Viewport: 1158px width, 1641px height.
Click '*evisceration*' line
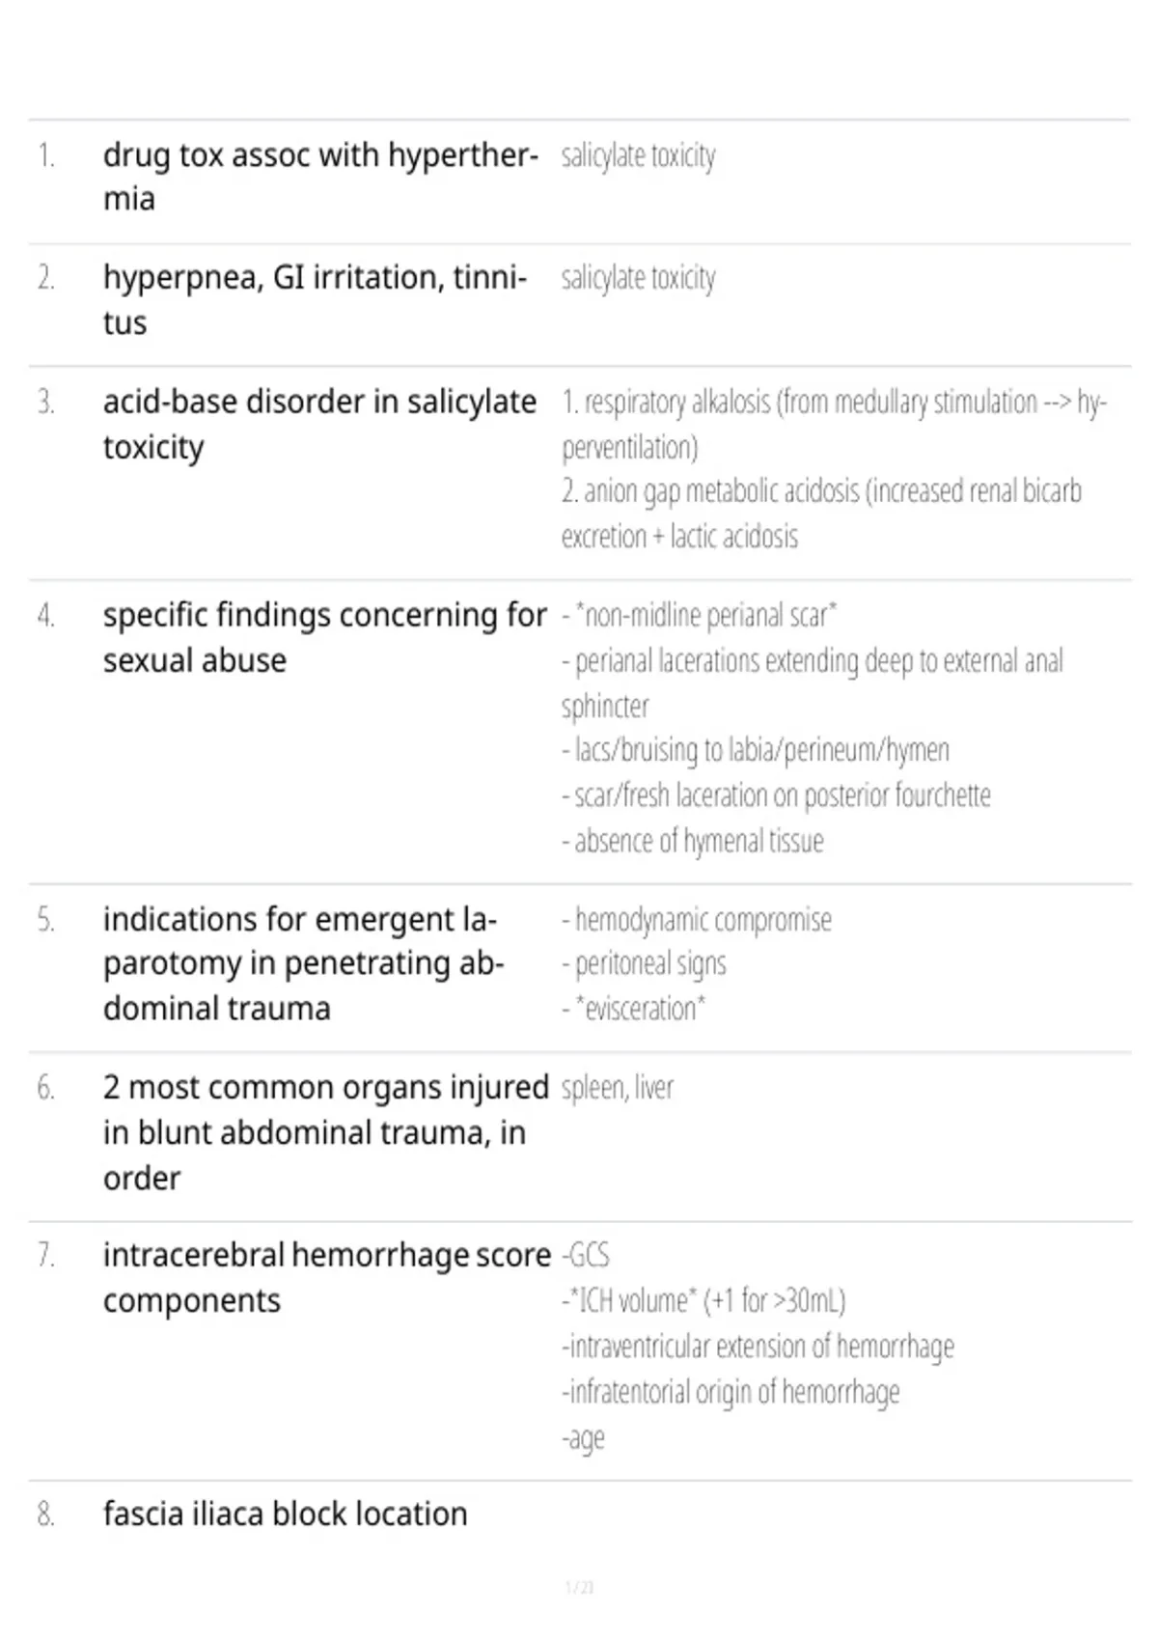[x=633, y=1008]
